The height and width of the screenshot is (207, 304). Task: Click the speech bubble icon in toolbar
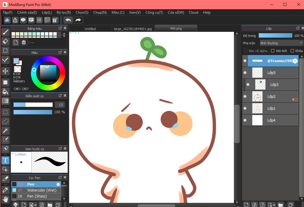[23, 20]
